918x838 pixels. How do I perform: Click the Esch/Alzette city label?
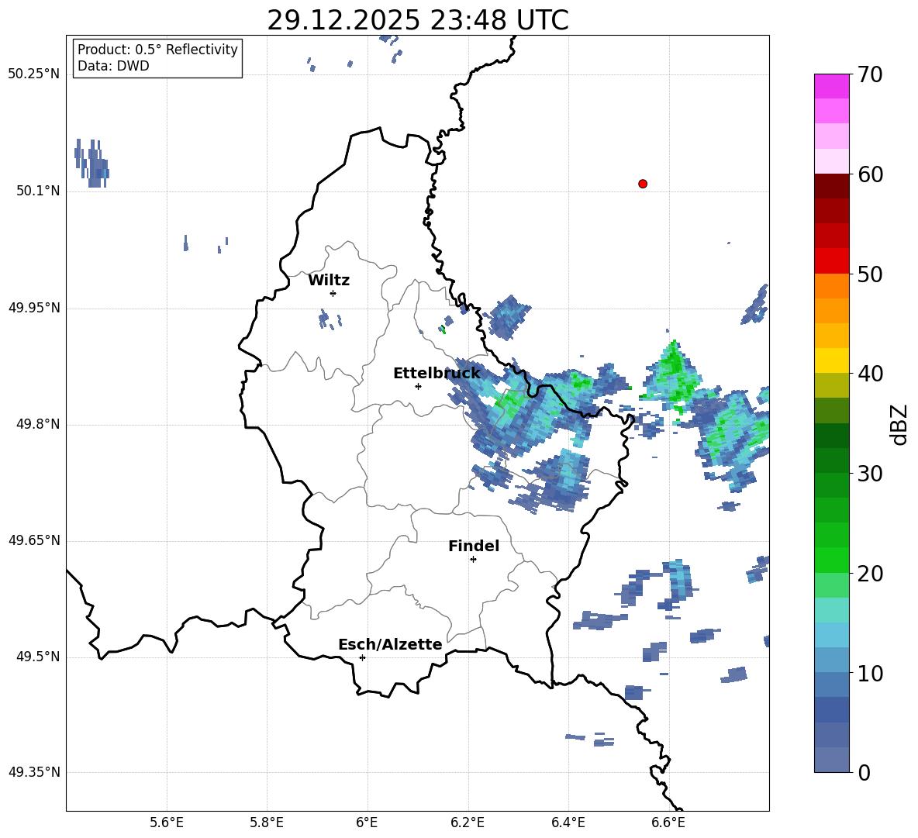coord(390,645)
